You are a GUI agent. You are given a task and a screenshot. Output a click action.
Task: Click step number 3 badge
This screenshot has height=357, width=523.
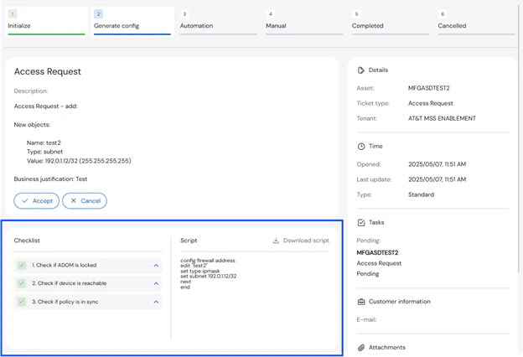tap(184, 13)
